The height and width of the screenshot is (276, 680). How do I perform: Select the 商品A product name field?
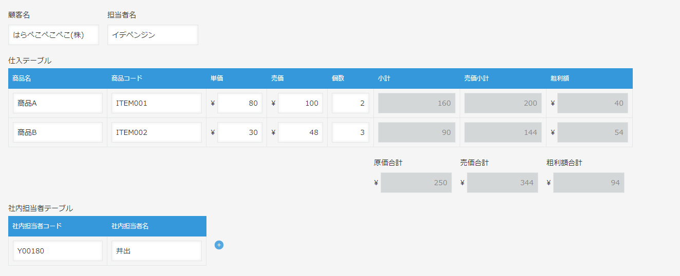[x=58, y=103]
